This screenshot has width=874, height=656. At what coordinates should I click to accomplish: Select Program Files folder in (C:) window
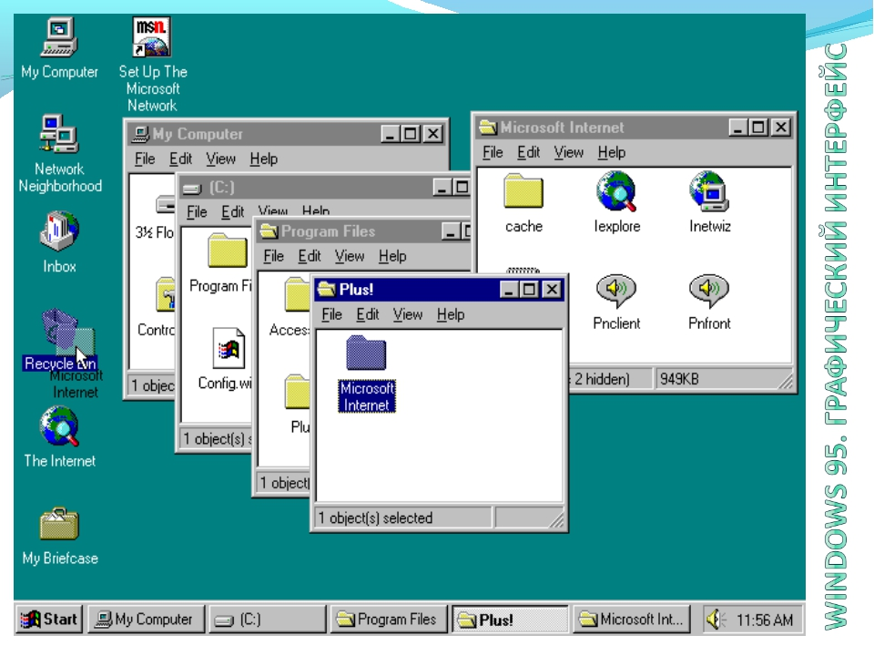[223, 263]
